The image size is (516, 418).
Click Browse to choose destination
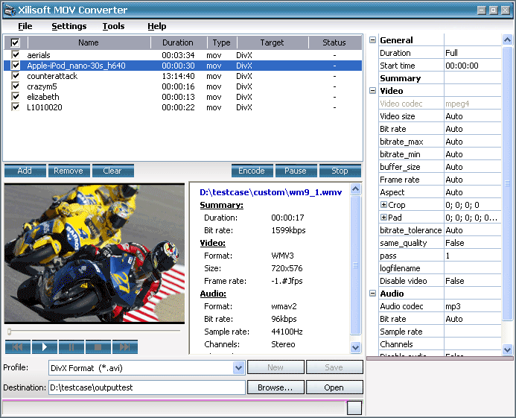coord(275,387)
